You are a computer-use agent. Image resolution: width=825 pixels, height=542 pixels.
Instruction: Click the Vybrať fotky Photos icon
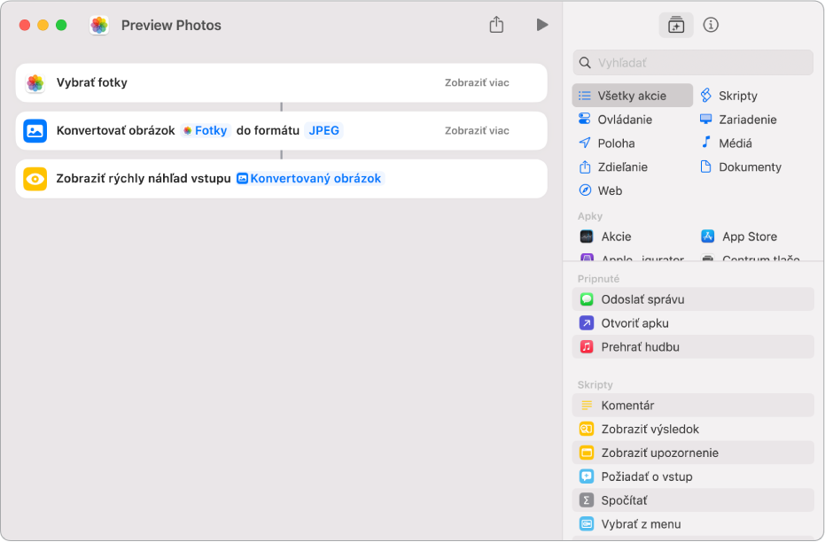35,82
